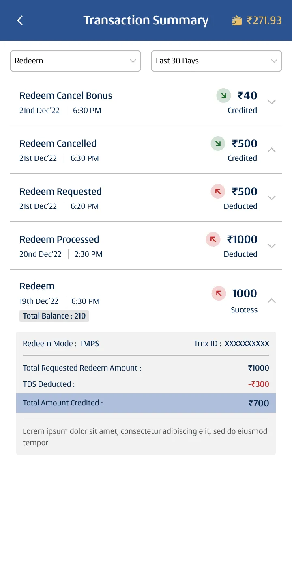The width and height of the screenshot is (292, 585).
Task: Click green credited arrow for Redeem Cancelled
Action: point(218,143)
